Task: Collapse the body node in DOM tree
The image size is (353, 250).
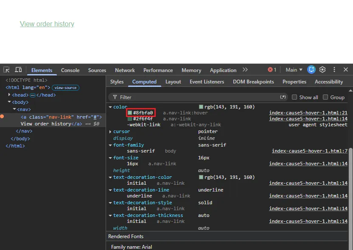Action: [x=9, y=102]
